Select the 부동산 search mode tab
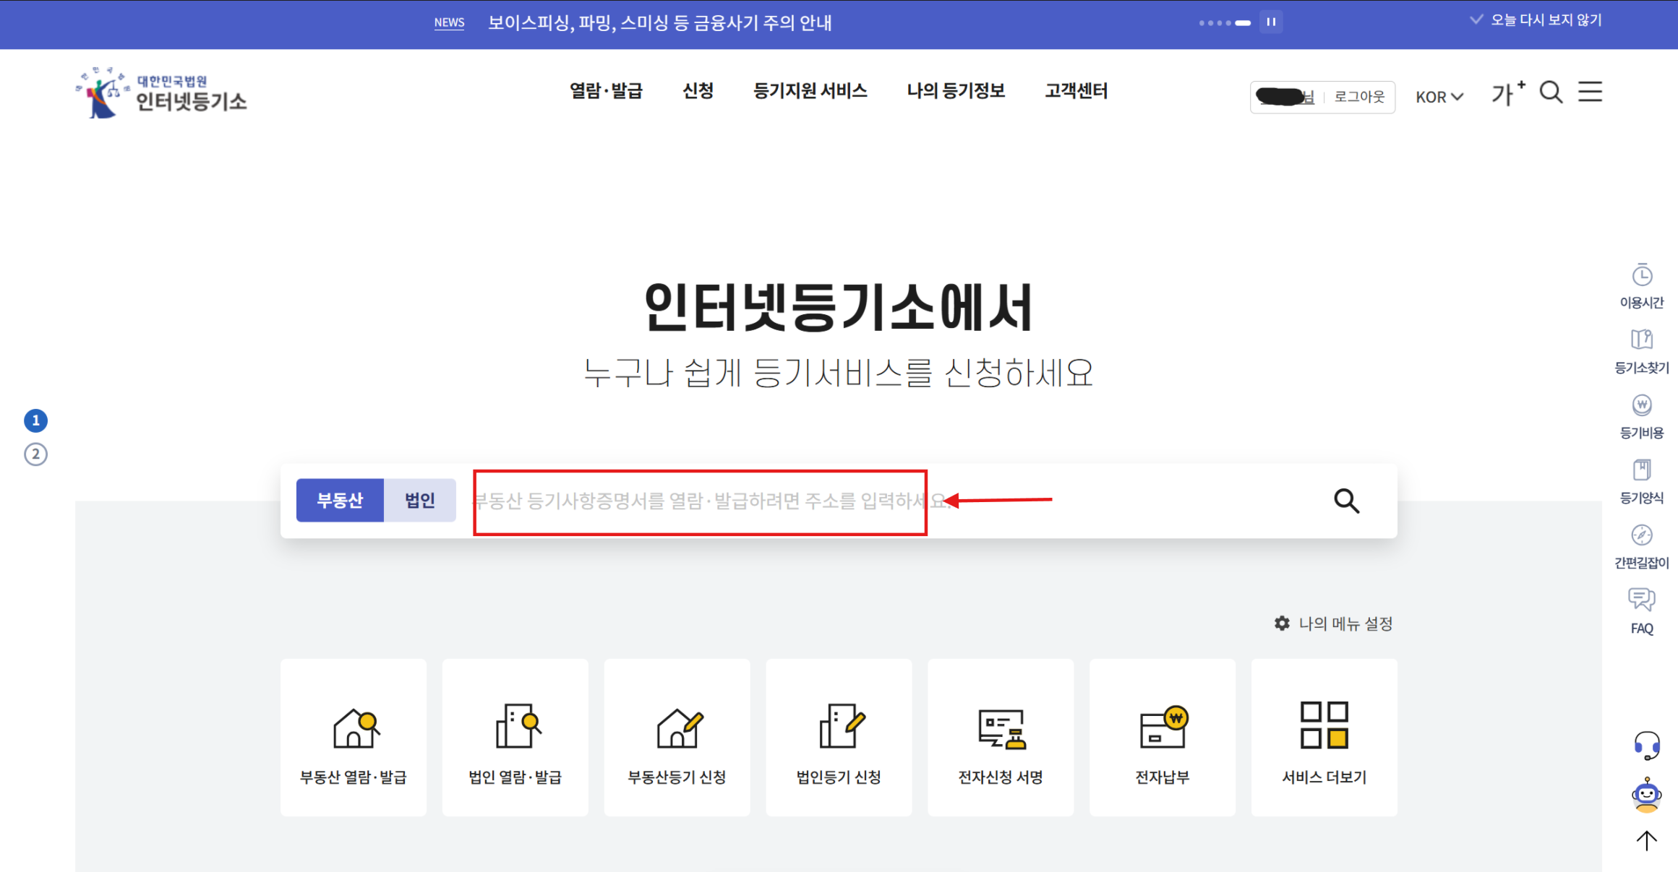Viewport: 1678px width, 872px height. 340,499
